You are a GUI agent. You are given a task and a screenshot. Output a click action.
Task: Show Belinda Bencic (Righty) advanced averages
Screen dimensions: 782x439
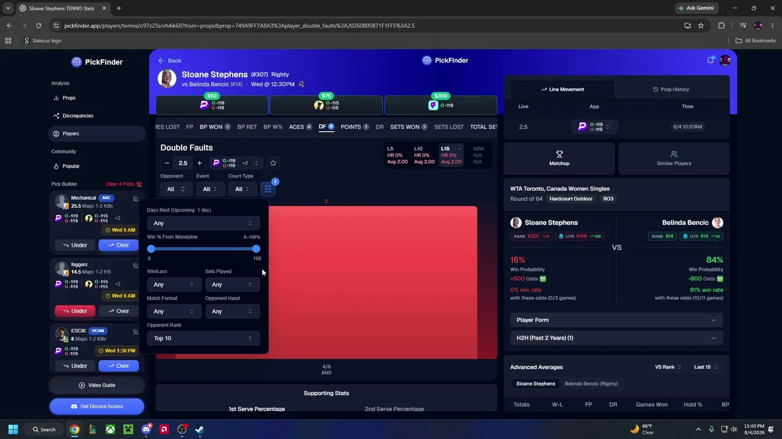point(591,384)
